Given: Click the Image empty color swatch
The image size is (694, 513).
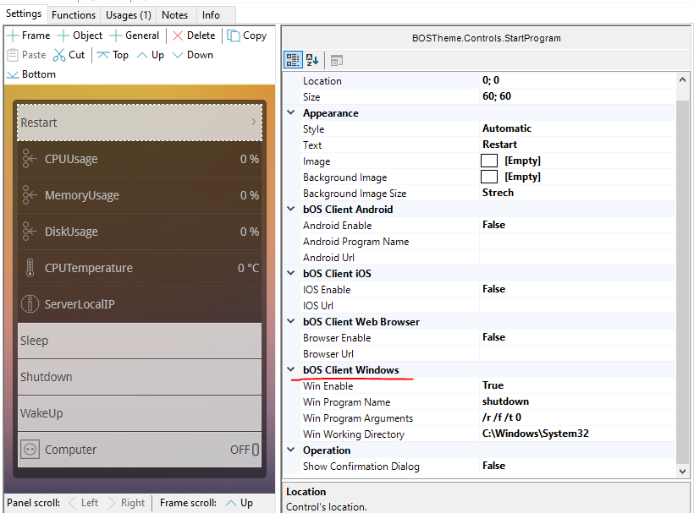Looking at the screenshot, I should [x=489, y=161].
